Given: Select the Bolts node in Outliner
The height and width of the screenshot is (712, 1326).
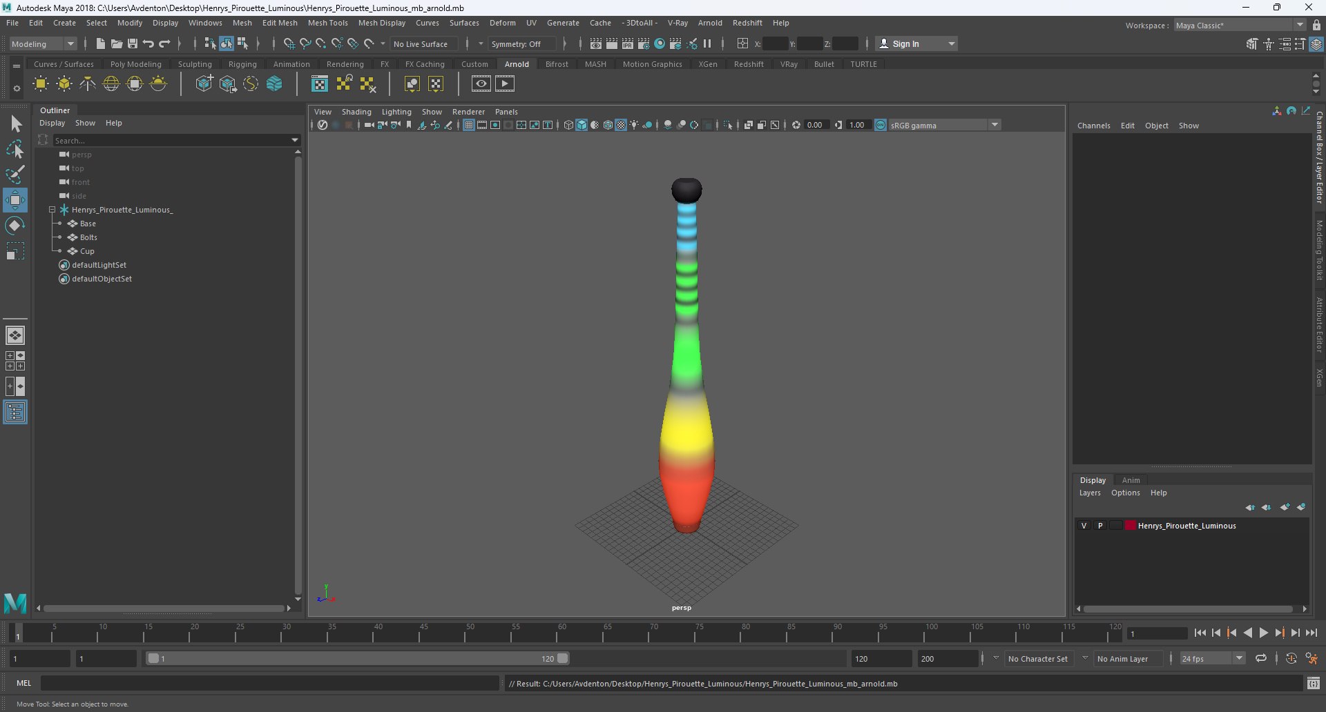Looking at the screenshot, I should 88,237.
